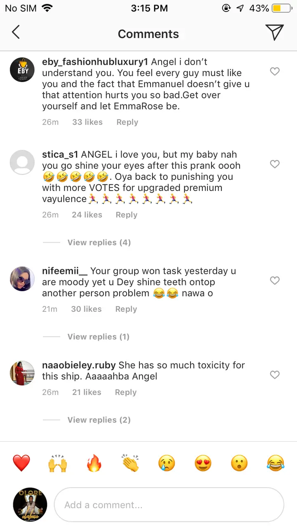Insert the clapping hands emoji

[x=130, y=463]
